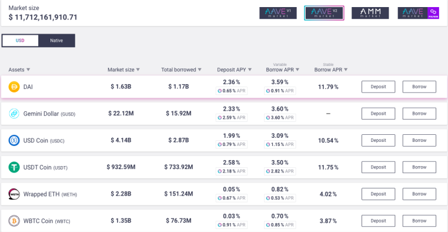Click Borrow for WBTC Coin
The height and width of the screenshot is (232, 448).
[419, 221]
